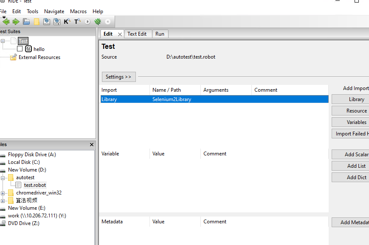This screenshot has height=245, width=369.
Task: Click the External Resources folder icon
Action: pos(14,57)
